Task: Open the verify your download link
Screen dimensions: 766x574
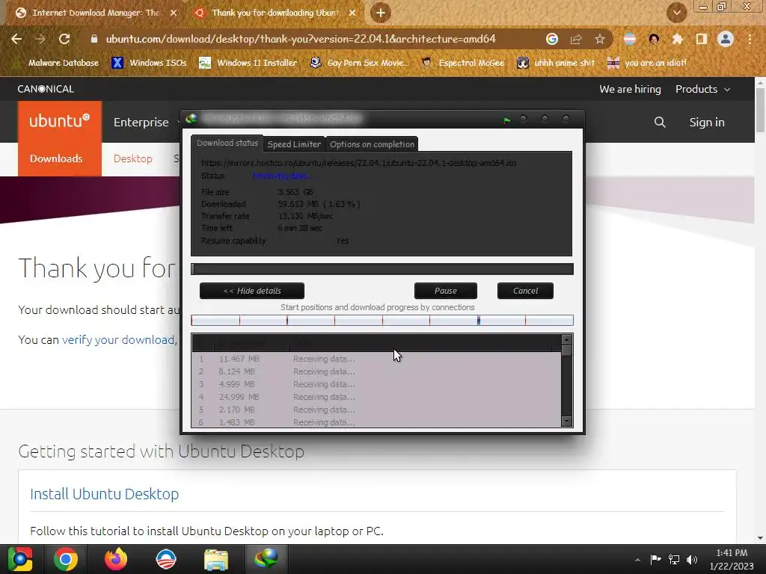Action: point(118,339)
